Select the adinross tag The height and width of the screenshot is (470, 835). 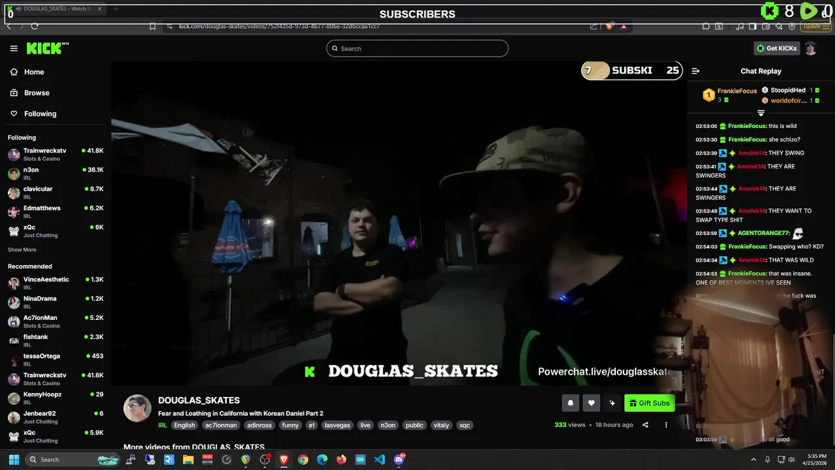coord(260,425)
